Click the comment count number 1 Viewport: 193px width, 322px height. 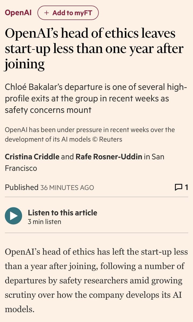click(x=186, y=187)
